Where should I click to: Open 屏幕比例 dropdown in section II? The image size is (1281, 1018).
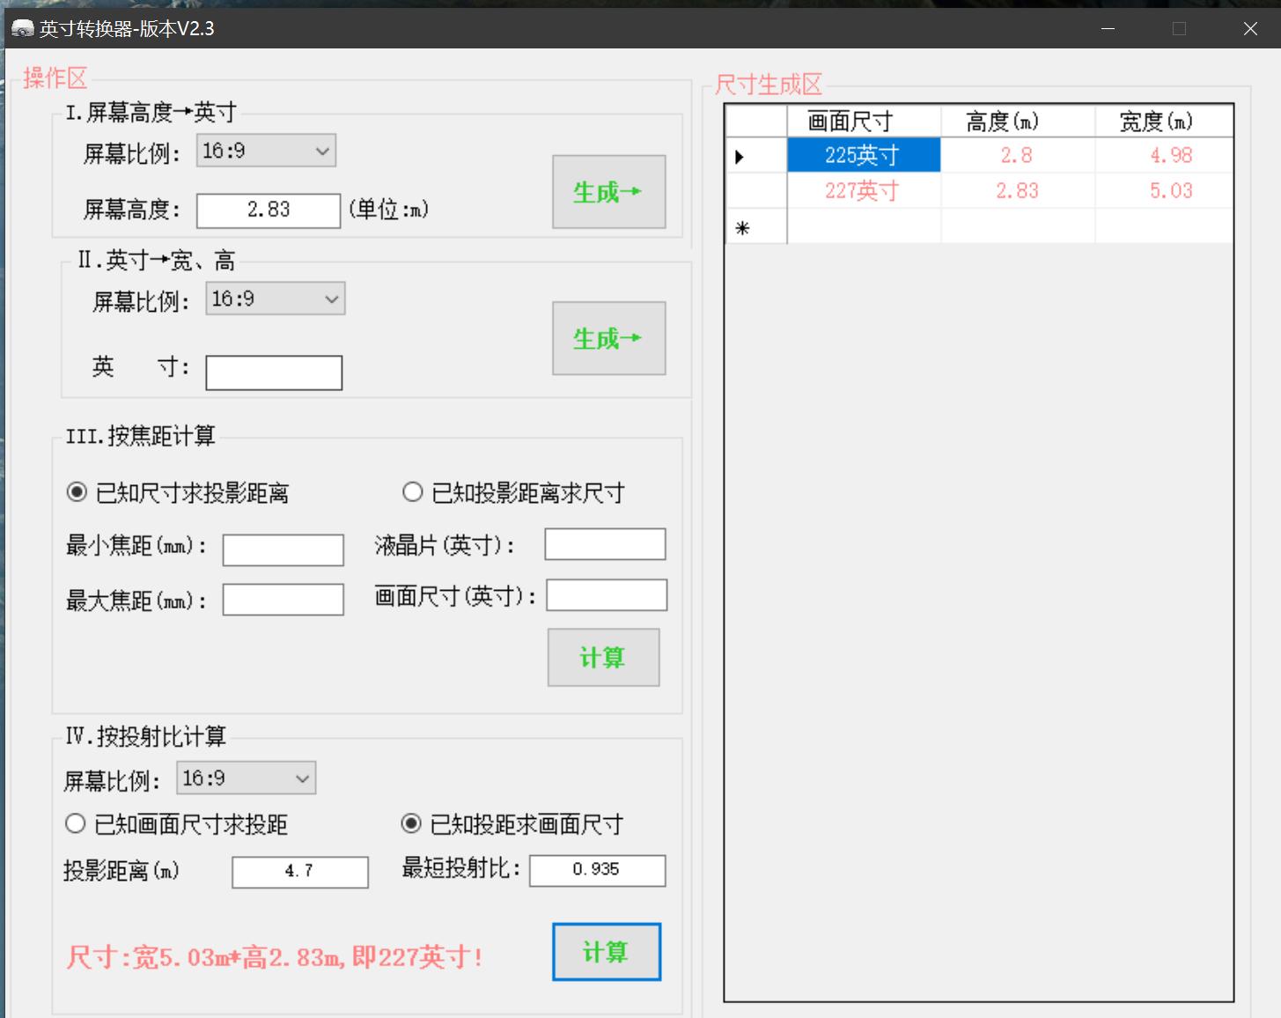[x=275, y=299]
